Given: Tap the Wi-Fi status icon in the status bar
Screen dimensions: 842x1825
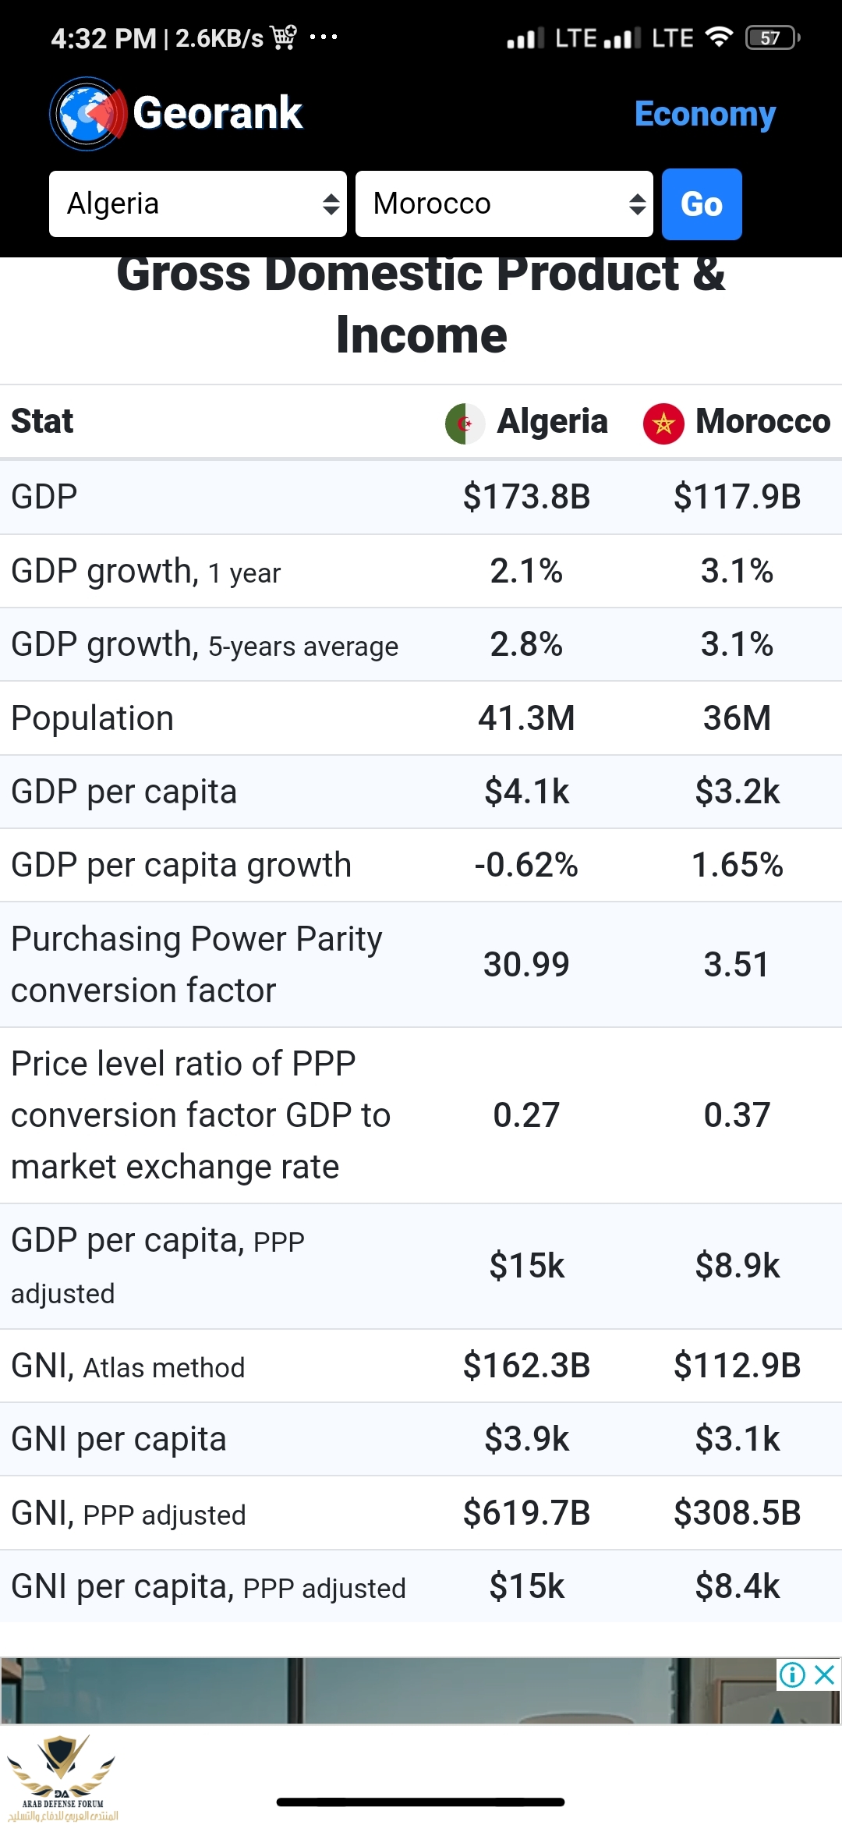Looking at the screenshot, I should (719, 37).
